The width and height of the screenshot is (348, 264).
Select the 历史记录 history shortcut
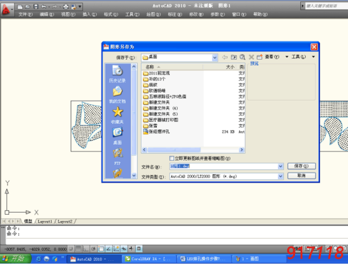(x=118, y=74)
